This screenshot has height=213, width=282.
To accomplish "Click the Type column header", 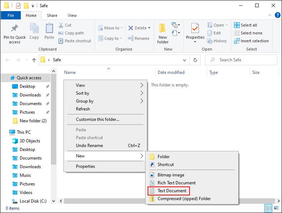I will (214, 72).
